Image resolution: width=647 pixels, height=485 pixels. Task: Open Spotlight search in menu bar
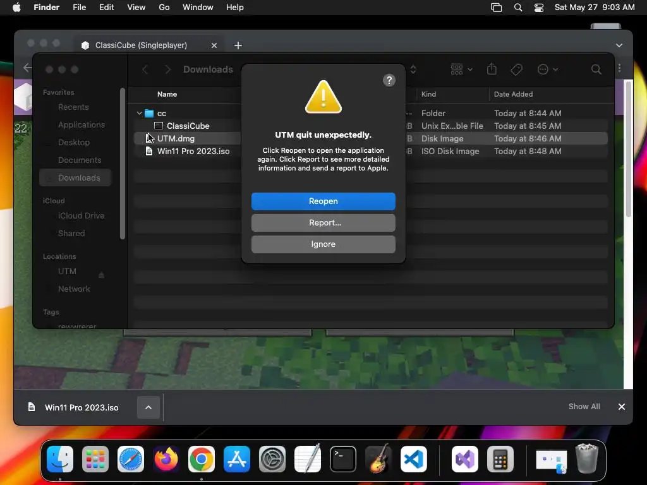pos(518,8)
